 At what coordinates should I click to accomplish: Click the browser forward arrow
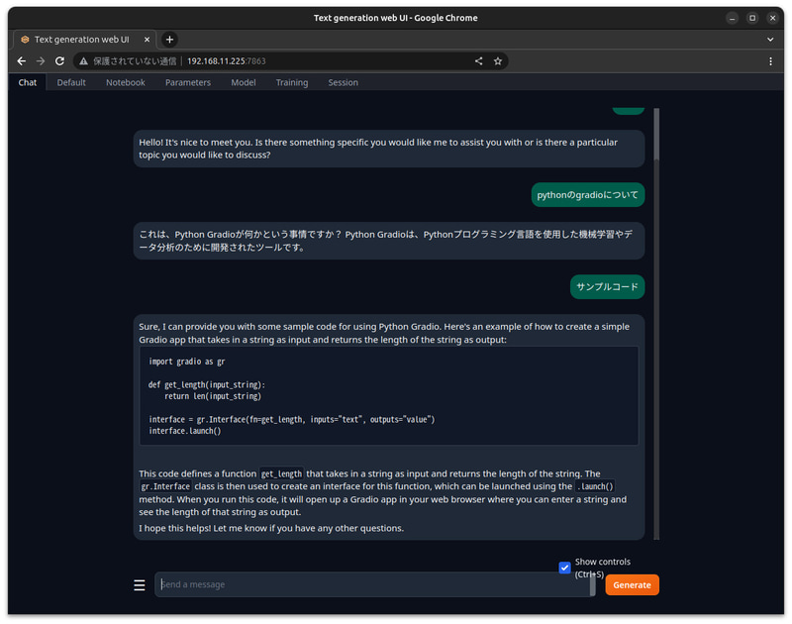point(40,60)
